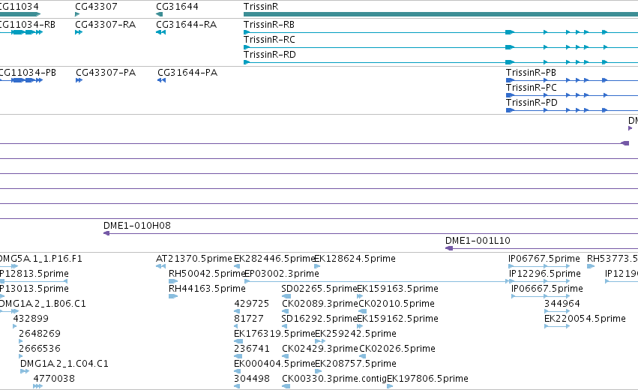This screenshot has width=638, height=390.
Task: Click feature label 81727
Action: pyautogui.click(x=249, y=319)
